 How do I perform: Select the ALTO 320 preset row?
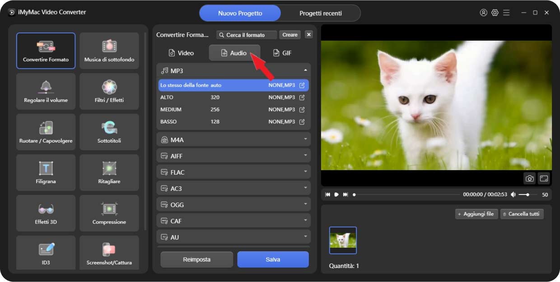[233, 97]
